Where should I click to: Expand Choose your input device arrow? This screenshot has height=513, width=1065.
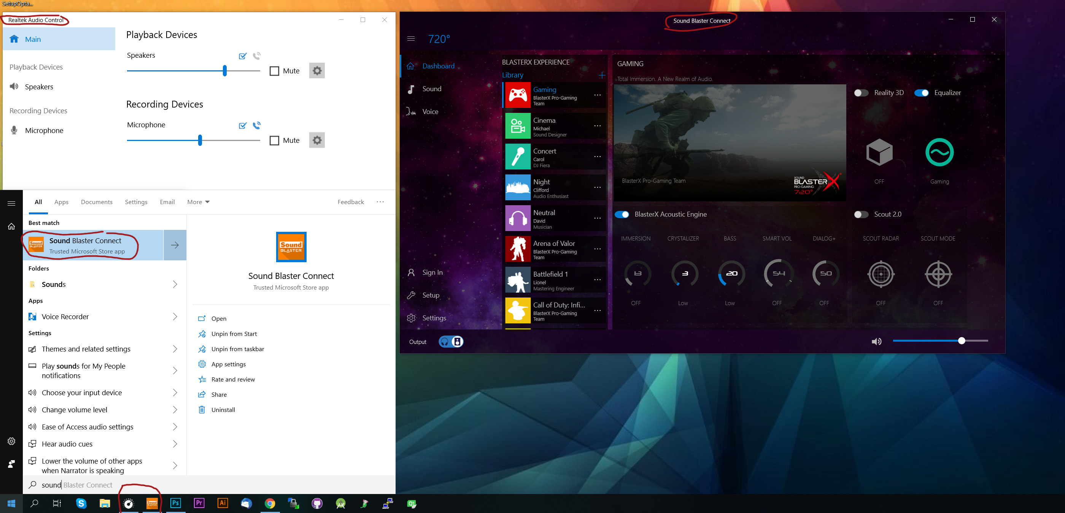[175, 393]
